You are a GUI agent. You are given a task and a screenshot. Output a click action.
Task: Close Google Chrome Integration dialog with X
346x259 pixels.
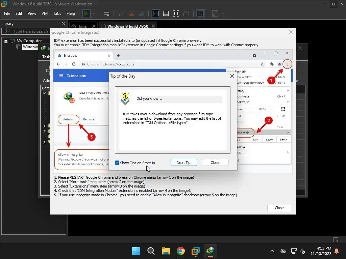tap(291, 32)
